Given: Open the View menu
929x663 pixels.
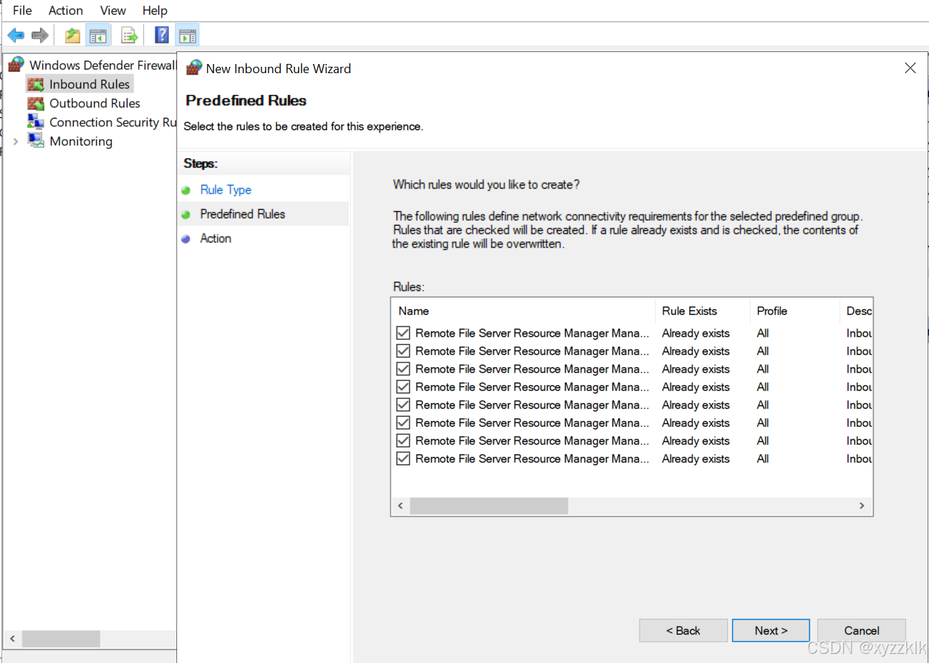Looking at the screenshot, I should point(112,11).
